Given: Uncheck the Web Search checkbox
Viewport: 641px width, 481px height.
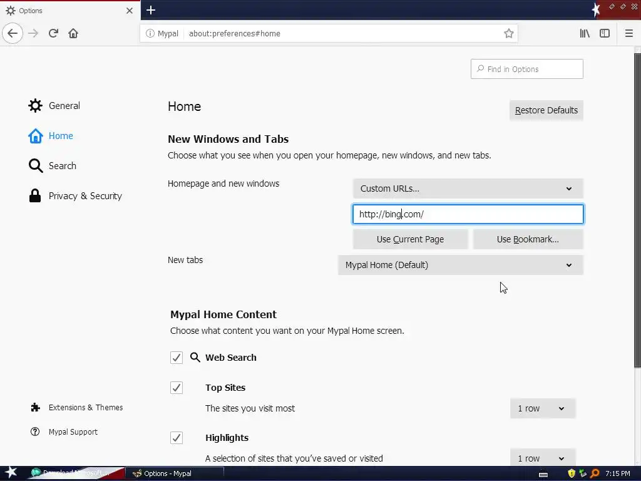Looking at the screenshot, I should point(176,358).
